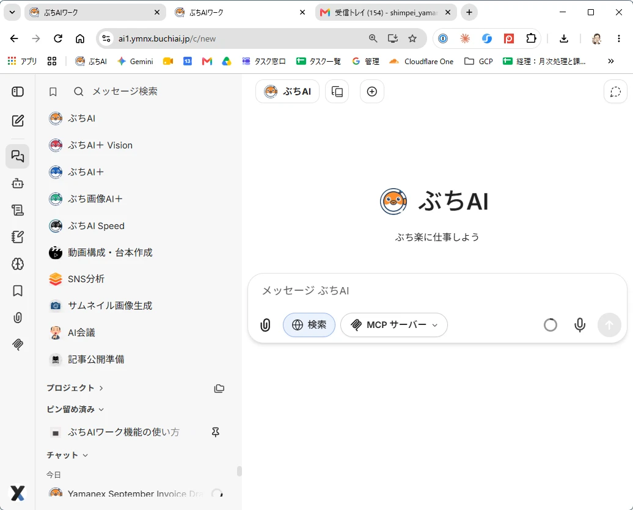633x510 pixels.
Task: Open 記事公開準備 agent
Action: click(137, 360)
